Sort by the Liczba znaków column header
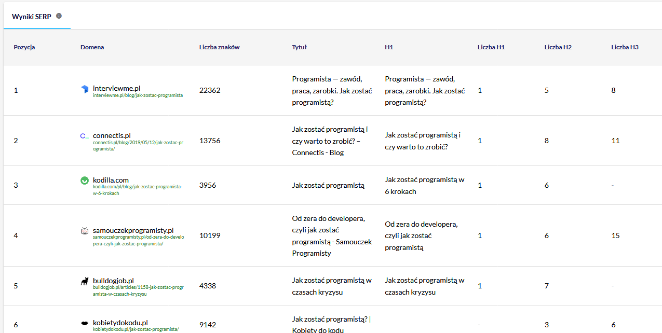 (219, 47)
